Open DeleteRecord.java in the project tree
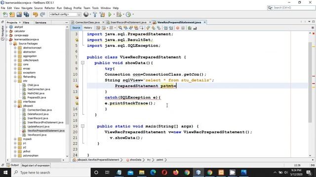Screen dimensions: 316x177 38,114
